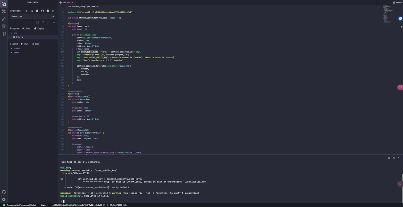
Task: Open the Tutorials sidebar icon
Action: pyautogui.click(x=4, y=33)
